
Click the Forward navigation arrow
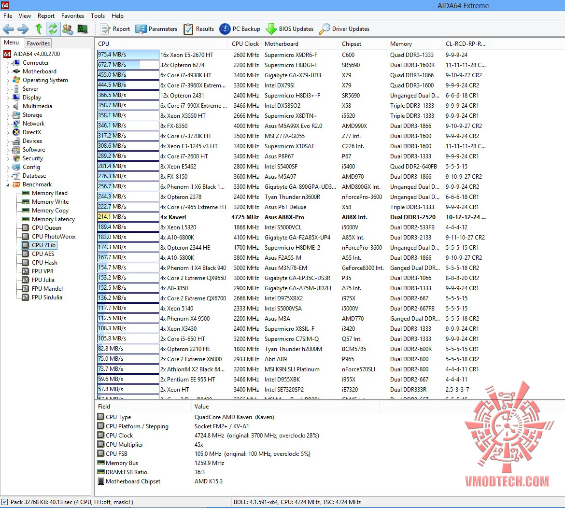pyautogui.click(x=24, y=29)
